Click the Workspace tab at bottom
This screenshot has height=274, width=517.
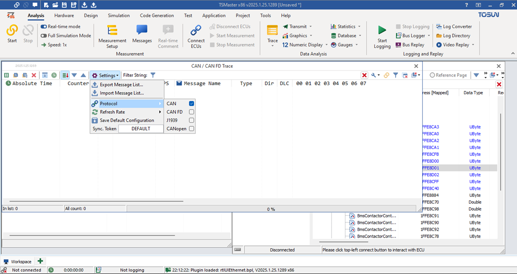tap(18, 262)
